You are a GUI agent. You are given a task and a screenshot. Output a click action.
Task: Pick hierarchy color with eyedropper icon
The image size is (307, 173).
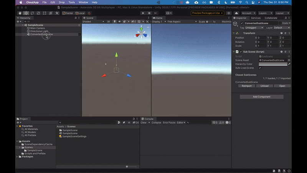[x=289, y=64]
